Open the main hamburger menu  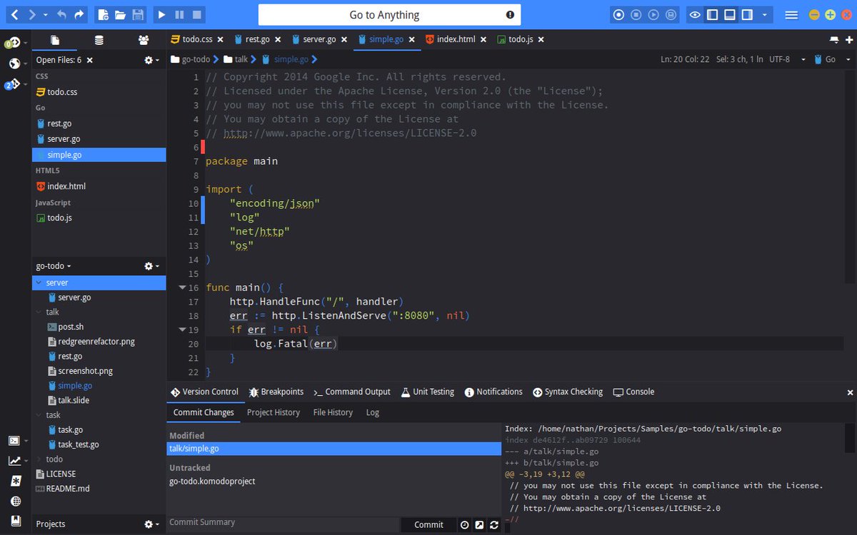791,14
